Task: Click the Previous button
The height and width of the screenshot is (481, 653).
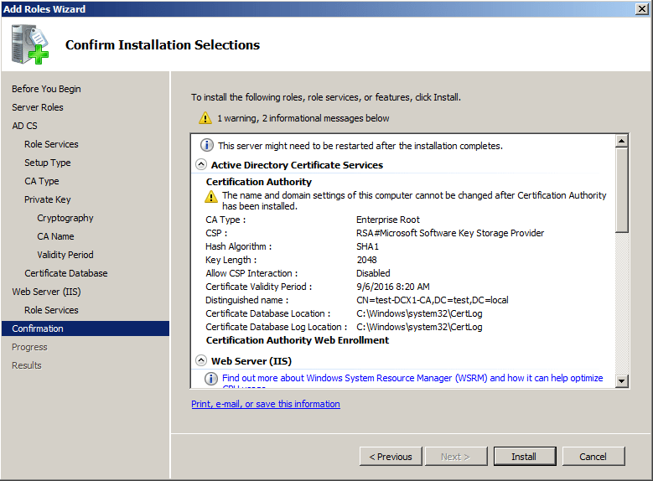Action: click(x=391, y=457)
